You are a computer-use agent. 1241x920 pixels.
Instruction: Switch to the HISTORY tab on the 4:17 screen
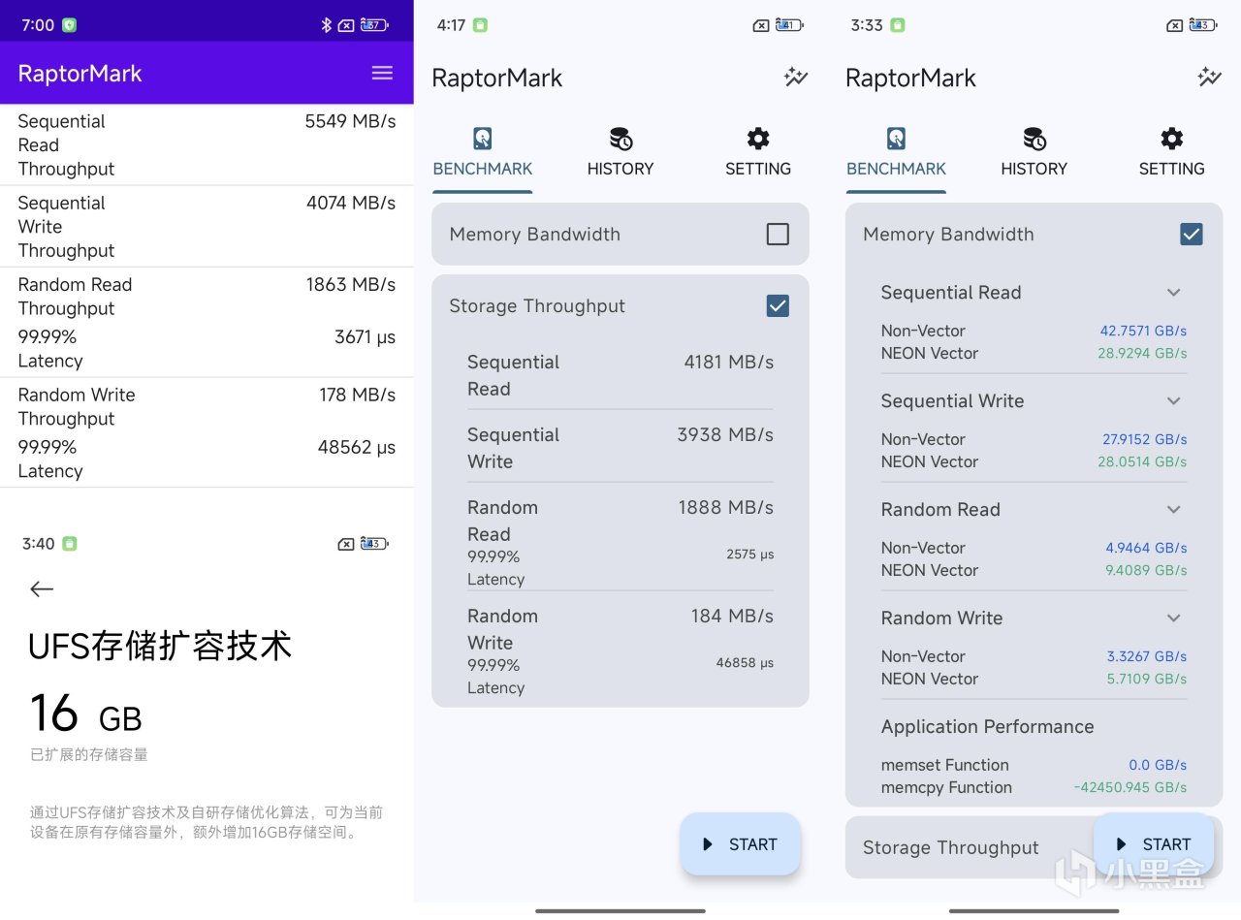pyautogui.click(x=620, y=152)
